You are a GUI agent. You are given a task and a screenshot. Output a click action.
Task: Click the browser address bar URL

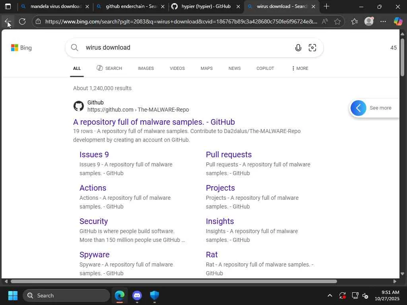tap(181, 21)
